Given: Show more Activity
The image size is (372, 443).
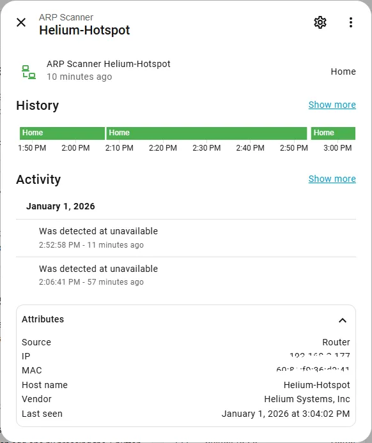Looking at the screenshot, I should [x=332, y=179].
